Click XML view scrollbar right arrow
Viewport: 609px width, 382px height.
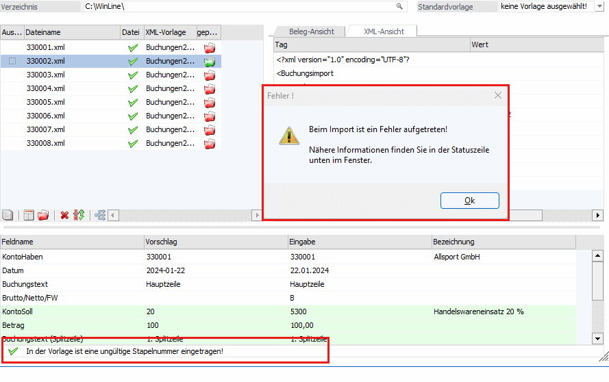pos(598,215)
